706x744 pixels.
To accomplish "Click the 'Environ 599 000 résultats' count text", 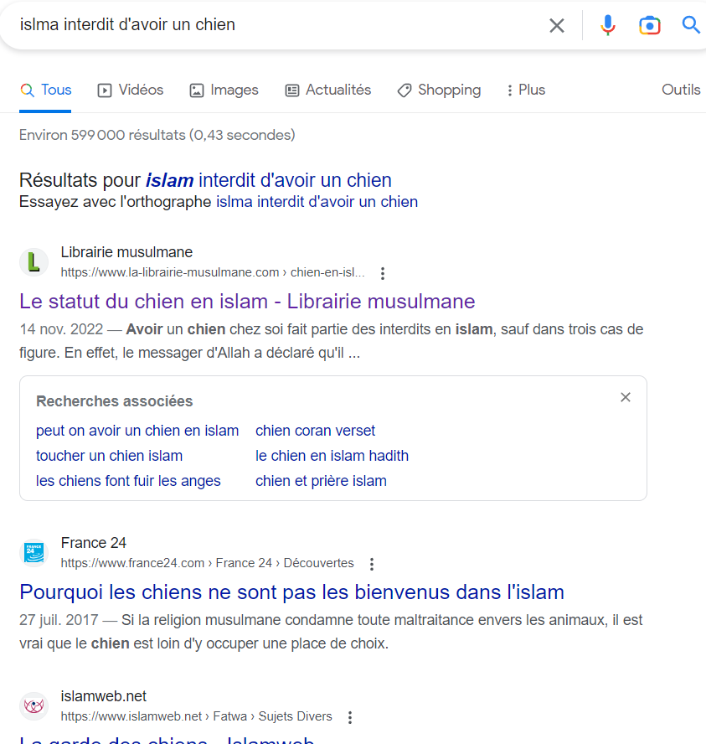I will (x=157, y=135).
